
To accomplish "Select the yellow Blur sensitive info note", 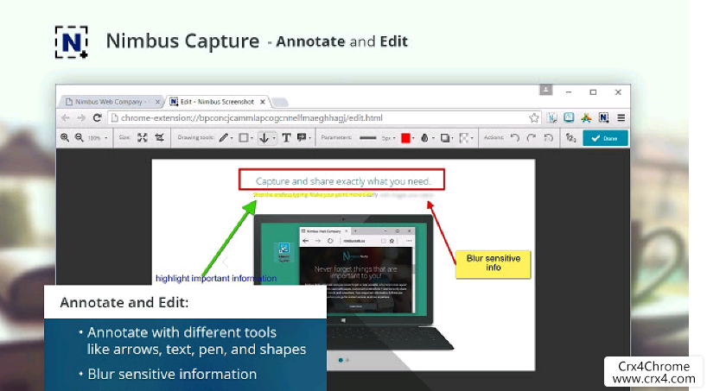I will point(494,264).
